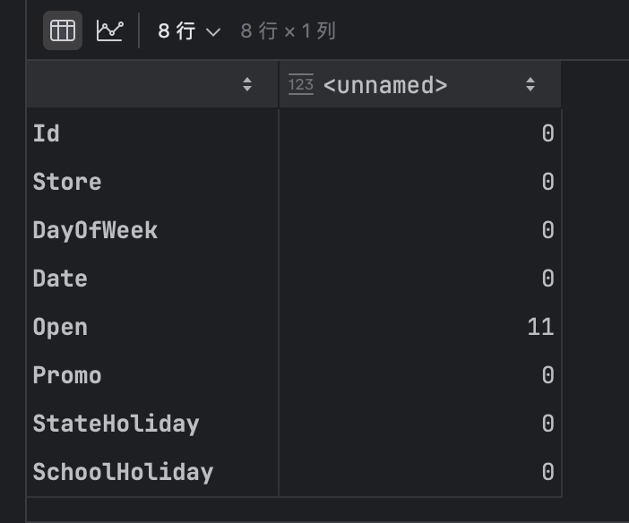629x523 pixels.
Task: Sort the <unnamed> column using arrows
Action: tap(530, 85)
